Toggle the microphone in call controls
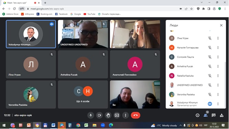The image size is (229, 129). [91, 115]
